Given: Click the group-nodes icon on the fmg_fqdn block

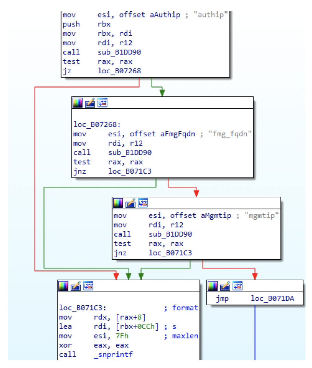Looking at the screenshot, I should [x=102, y=103].
